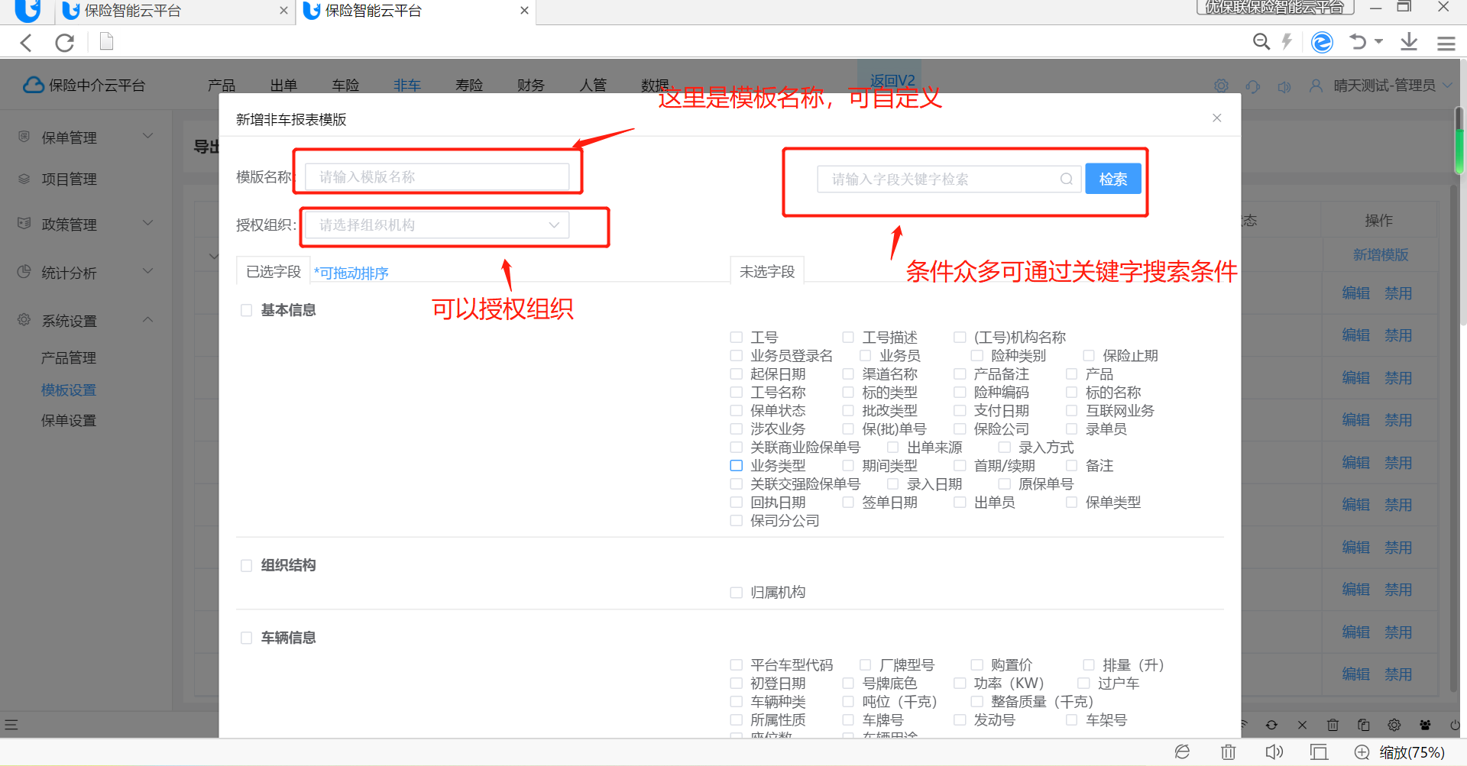Screen dimensions: 1467x766
Task: Click the 保单管理 sidebar icon
Action: click(x=24, y=137)
